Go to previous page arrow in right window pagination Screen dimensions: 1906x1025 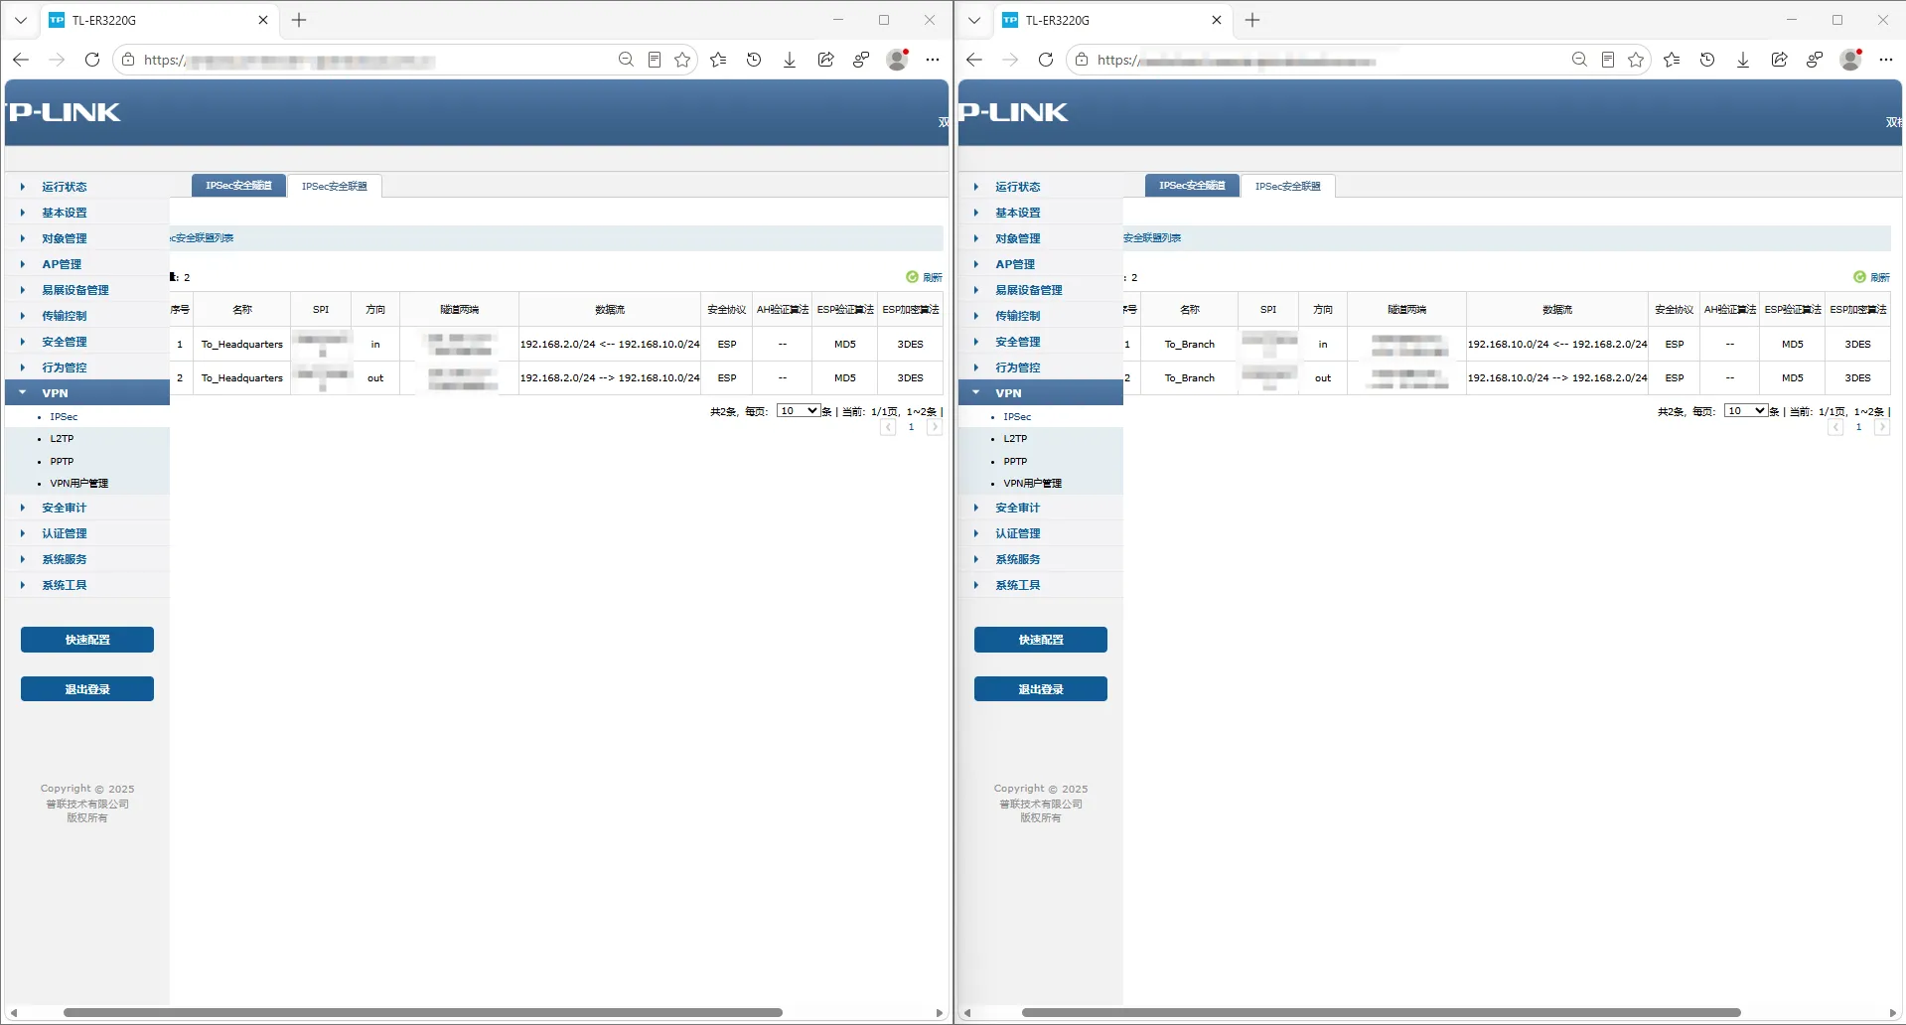point(1835,427)
